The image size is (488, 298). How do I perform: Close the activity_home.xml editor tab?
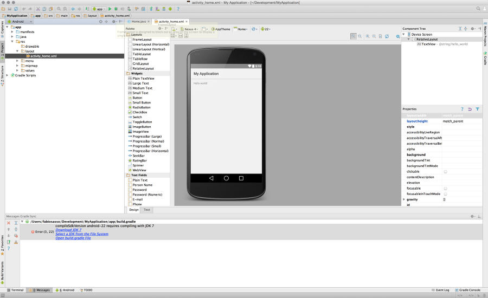click(187, 22)
